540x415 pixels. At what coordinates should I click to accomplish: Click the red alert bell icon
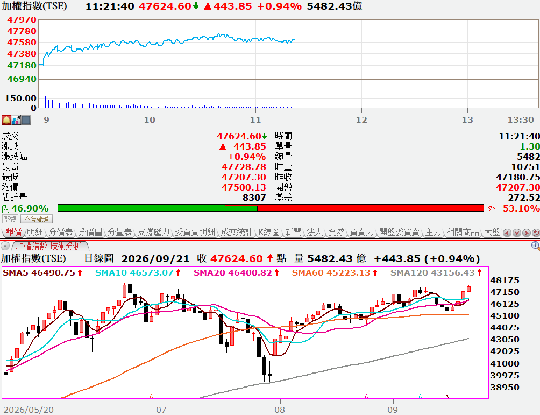coord(6,120)
